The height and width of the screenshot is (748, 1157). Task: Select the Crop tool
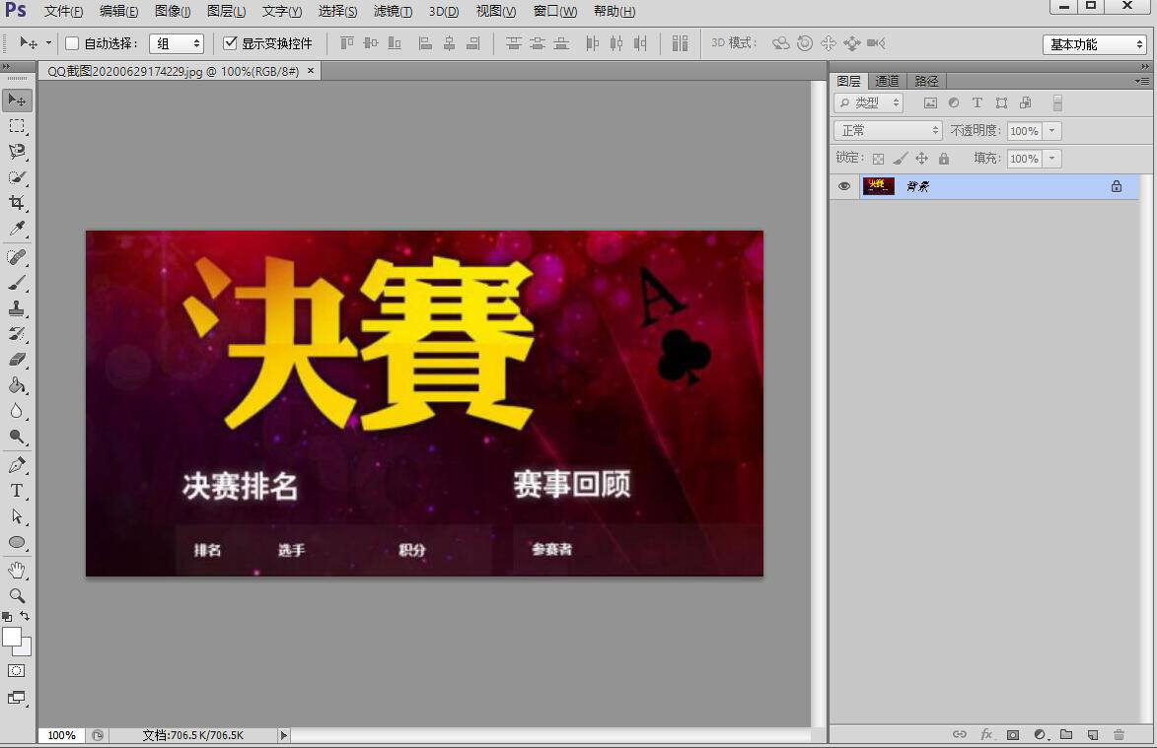(x=16, y=202)
